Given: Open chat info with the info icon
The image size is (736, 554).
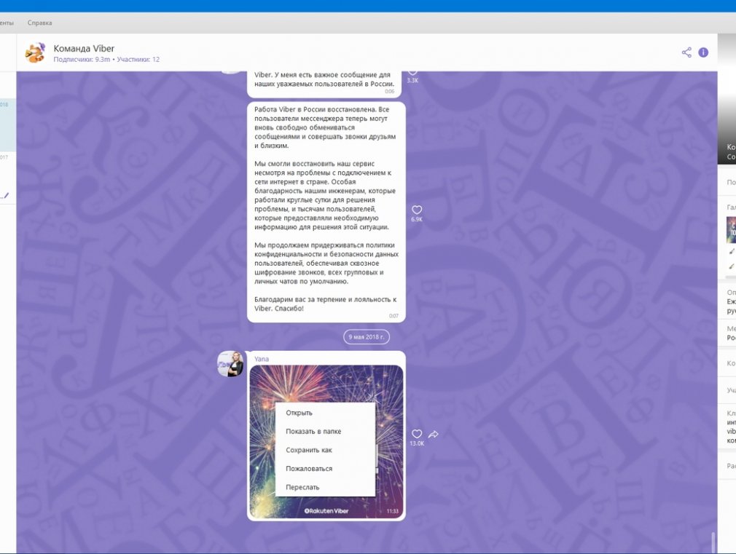Looking at the screenshot, I should pos(703,52).
